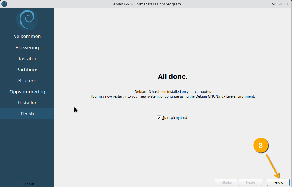Select the Velkommen step in sidebar

coord(27,36)
